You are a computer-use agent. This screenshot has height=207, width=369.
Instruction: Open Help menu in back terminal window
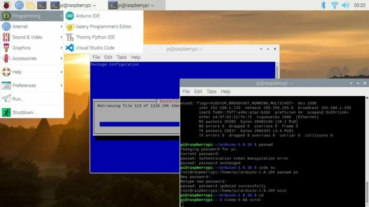click(x=135, y=57)
